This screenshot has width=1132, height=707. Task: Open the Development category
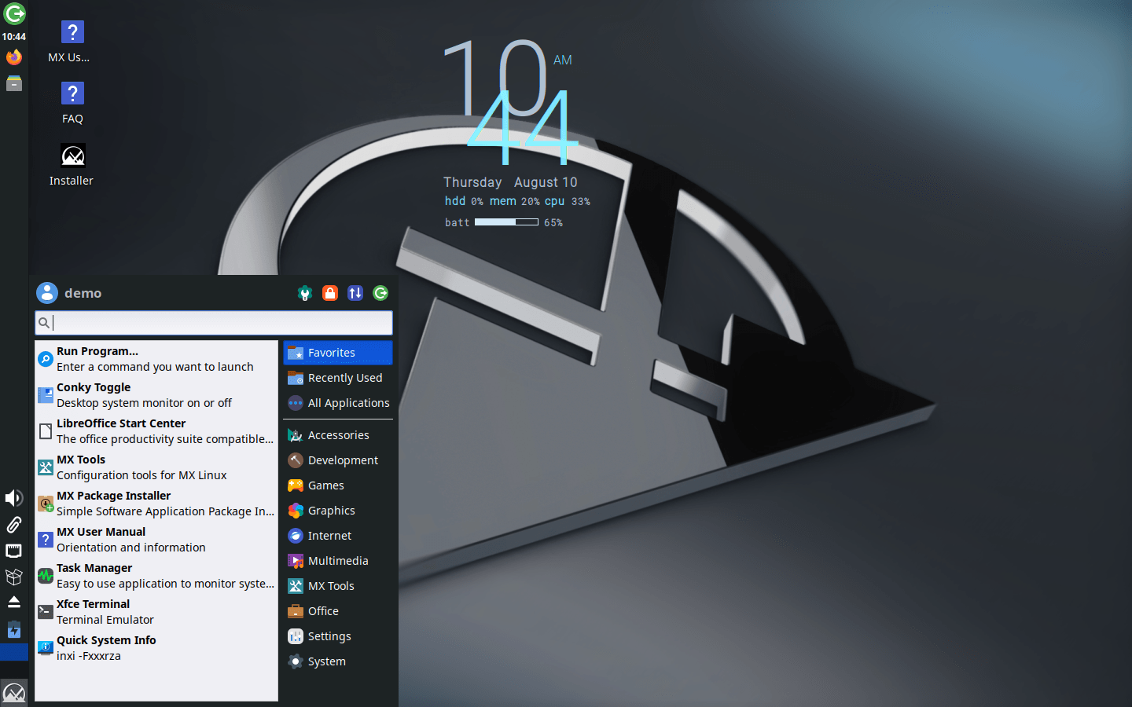[x=338, y=460]
